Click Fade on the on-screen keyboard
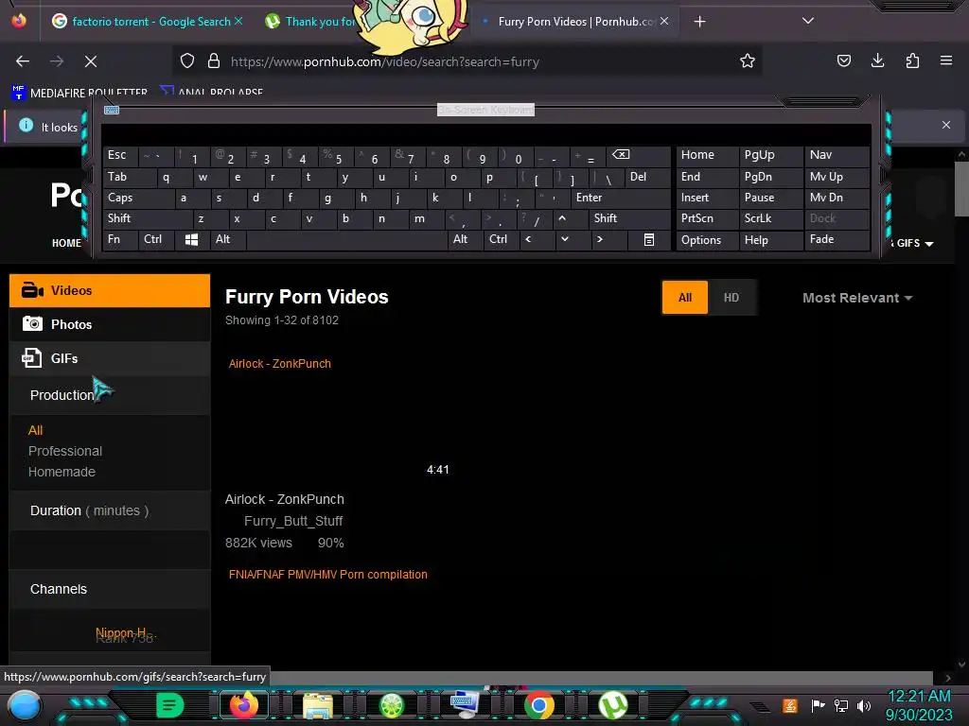 coord(837,239)
